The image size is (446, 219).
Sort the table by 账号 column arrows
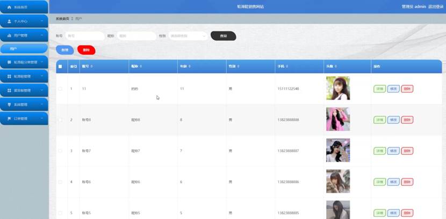click(x=91, y=66)
